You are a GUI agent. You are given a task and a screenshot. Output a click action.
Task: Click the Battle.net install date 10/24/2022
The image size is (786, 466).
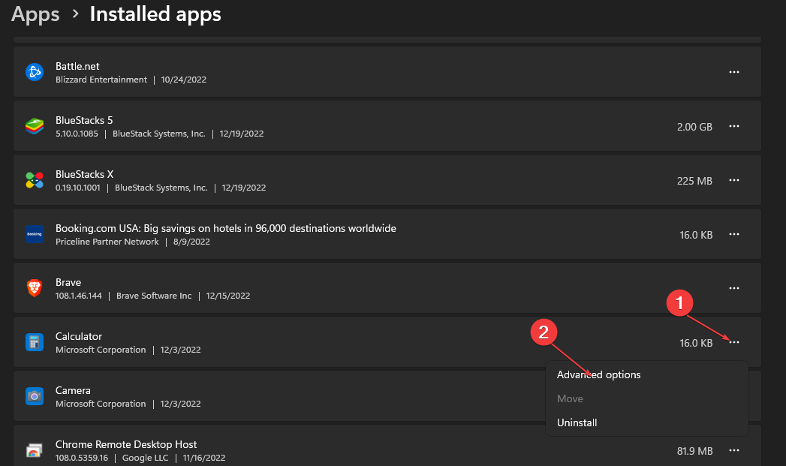(183, 80)
